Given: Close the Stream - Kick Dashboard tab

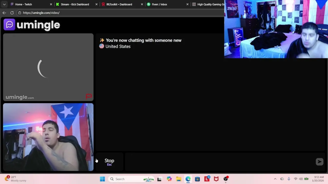Looking at the screenshot, I should 96,4.
